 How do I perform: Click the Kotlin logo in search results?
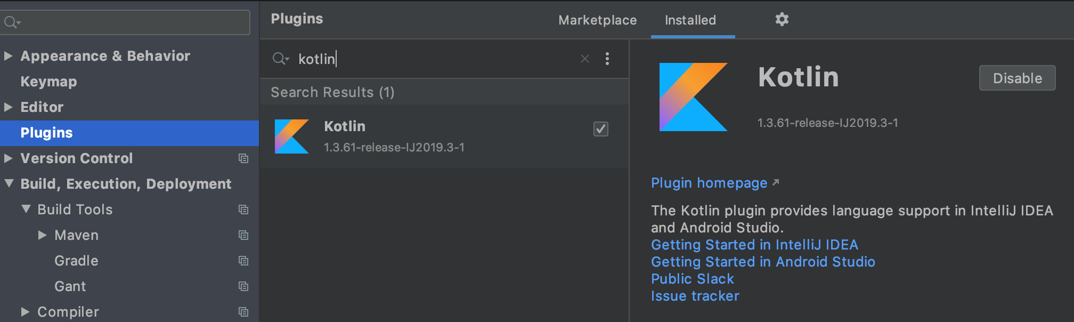point(291,136)
